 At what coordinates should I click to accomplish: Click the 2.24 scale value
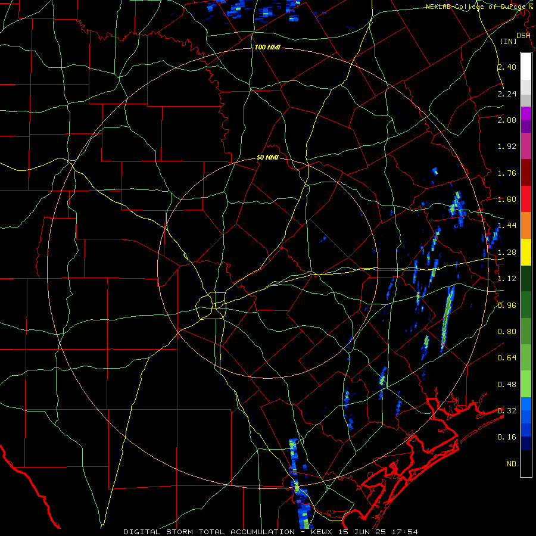point(507,94)
